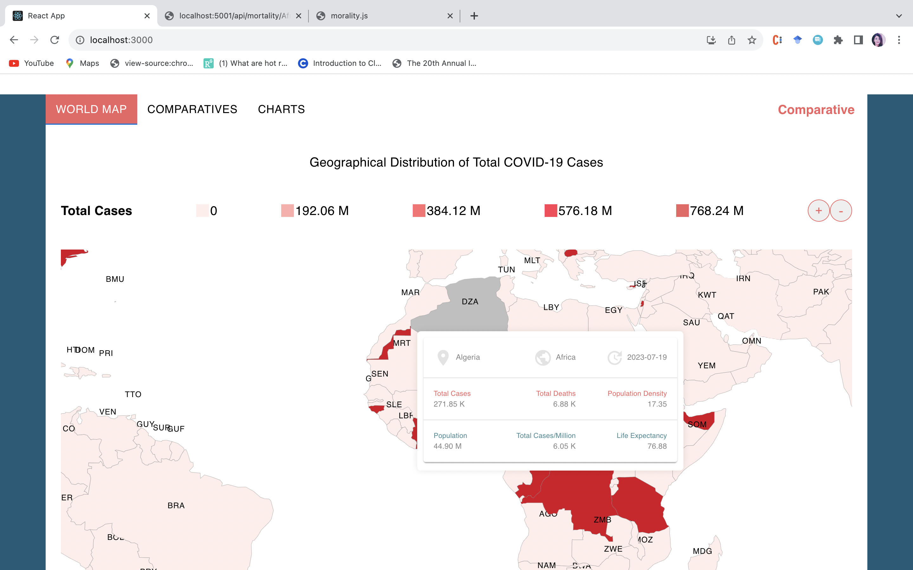The width and height of the screenshot is (913, 570).
Task: Open the side panel icon
Action: [x=858, y=40]
